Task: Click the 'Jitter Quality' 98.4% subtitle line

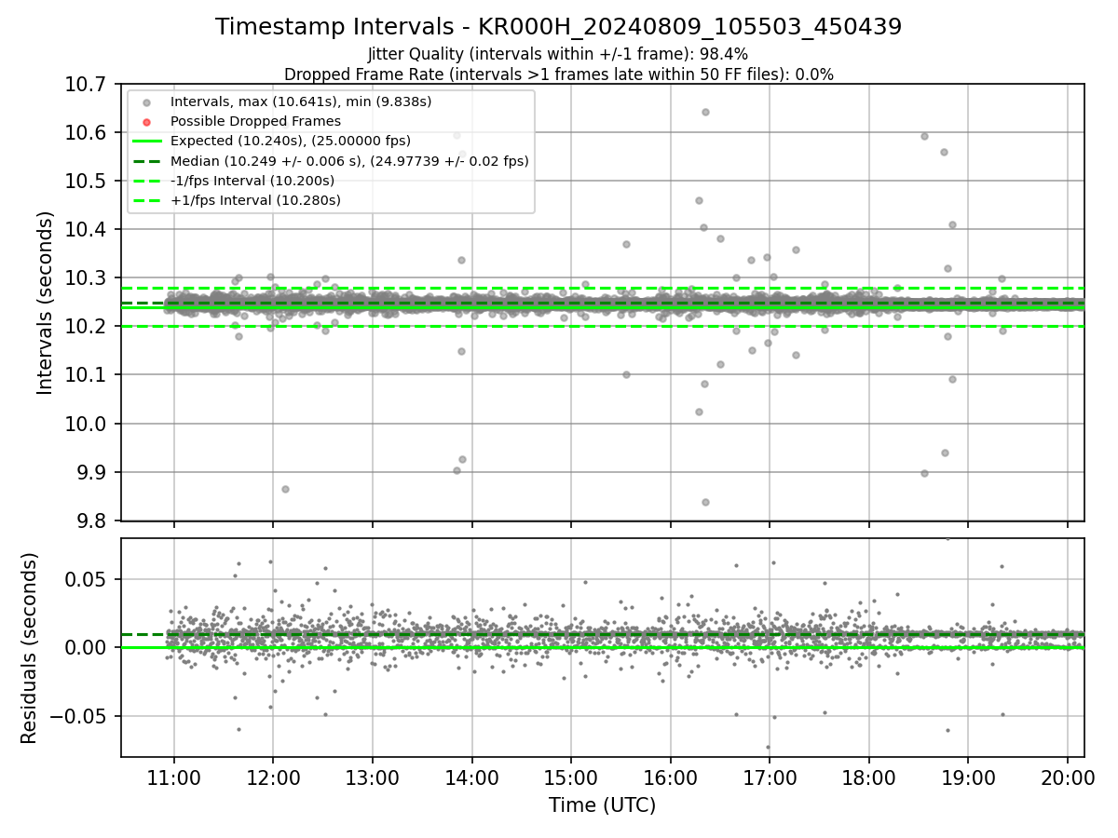Action: pyautogui.click(x=558, y=55)
